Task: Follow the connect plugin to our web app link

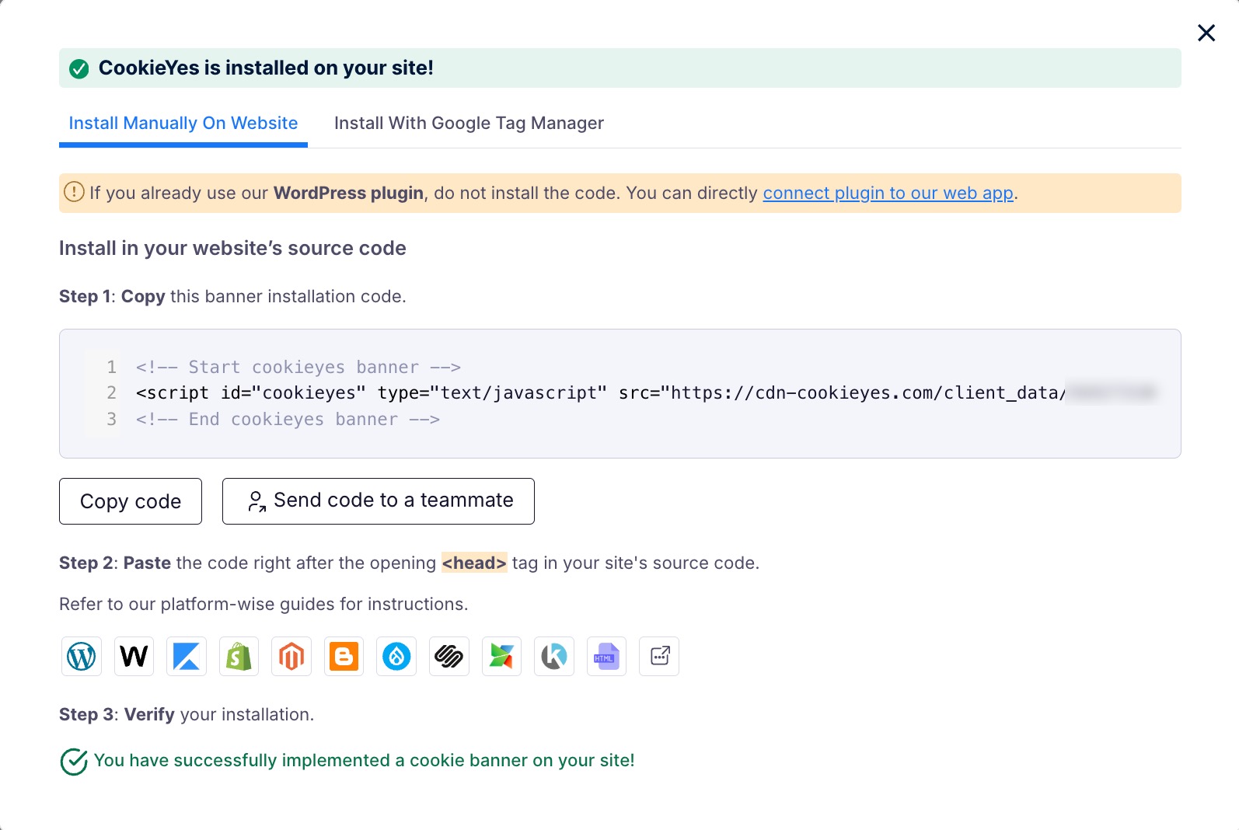Action: tap(888, 194)
